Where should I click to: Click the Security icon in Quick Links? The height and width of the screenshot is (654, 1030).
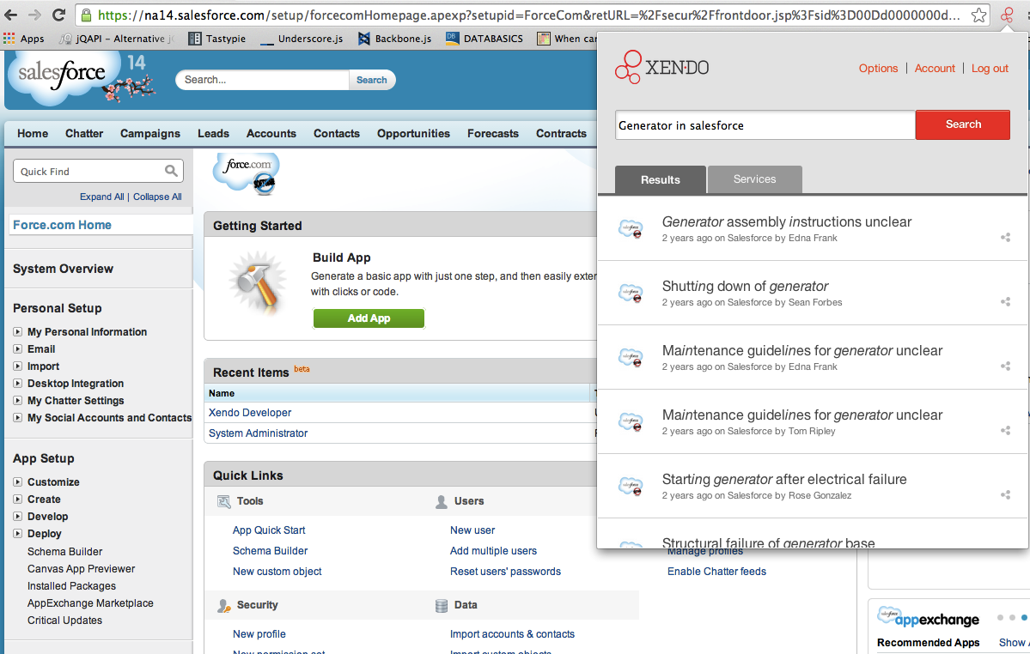[x=224, y=605]
